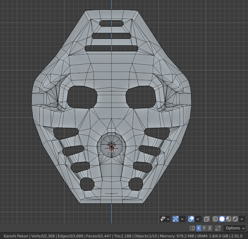Open the Options dropdown
The width and height of the screenshot is (248, 239).
(234, 228)
